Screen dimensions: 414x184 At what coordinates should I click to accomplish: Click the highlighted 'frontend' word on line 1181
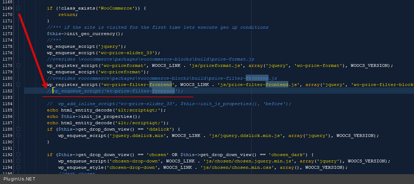click(x=160, y=85)
